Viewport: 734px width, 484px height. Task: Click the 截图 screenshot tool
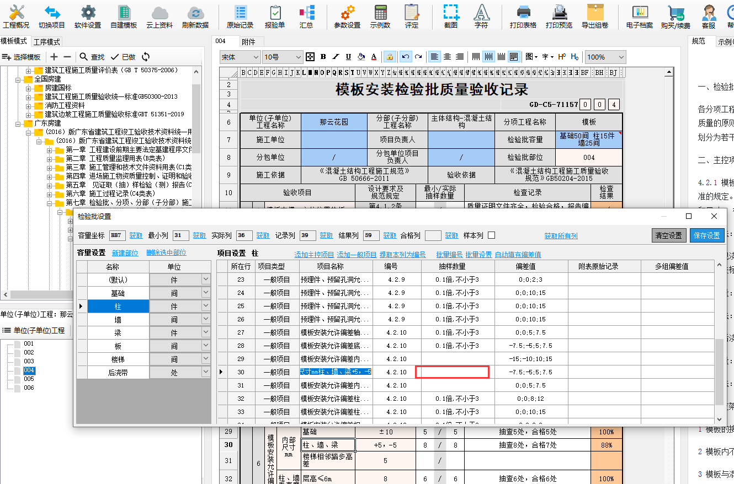click(451, 17)
